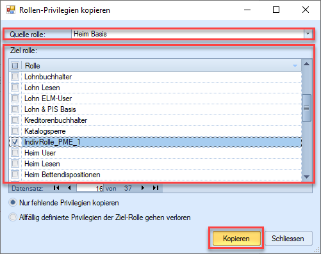321x254 pixels.
Task: Check the Kreditorenbuchhalter checkbox
Action: click(15, 120)
